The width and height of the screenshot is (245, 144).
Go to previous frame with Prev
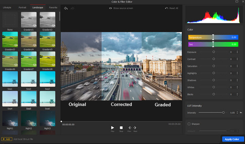(x=129, y=128)
